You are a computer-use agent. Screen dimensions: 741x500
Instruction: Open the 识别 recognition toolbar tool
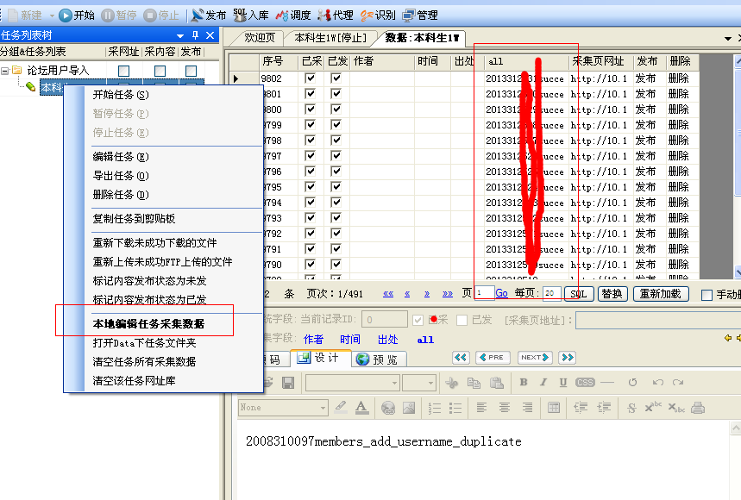click(x=378, y=16)
